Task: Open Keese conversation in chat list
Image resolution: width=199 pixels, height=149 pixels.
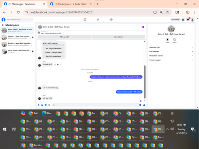Action: 18,51
